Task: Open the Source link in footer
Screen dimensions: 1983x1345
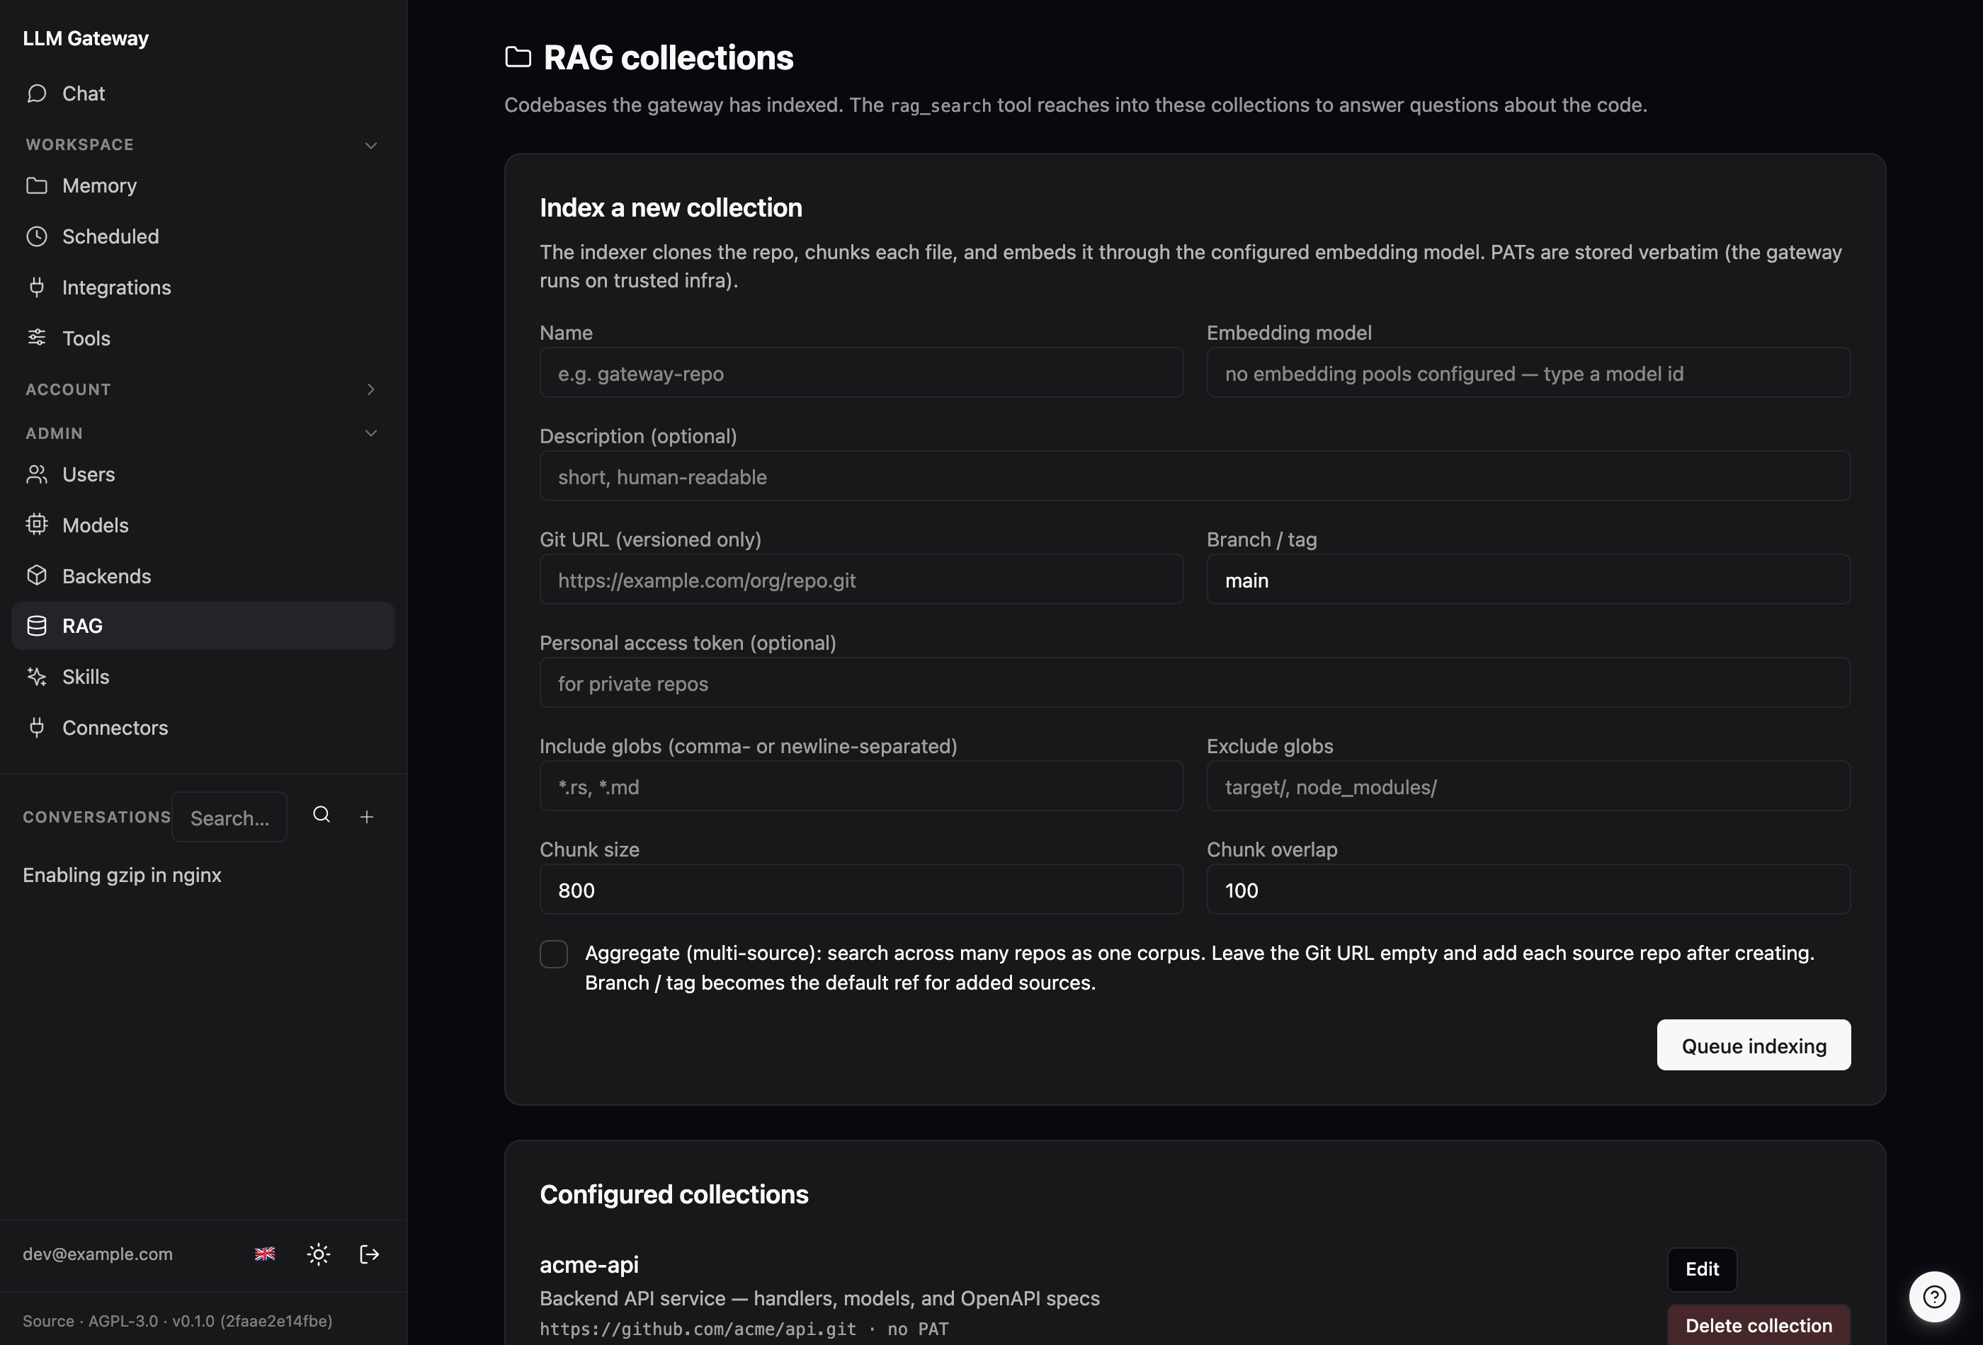Action: coord(49,1321)
